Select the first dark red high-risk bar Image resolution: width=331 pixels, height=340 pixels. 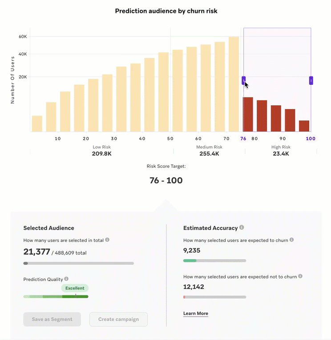[x=248, y=115]
